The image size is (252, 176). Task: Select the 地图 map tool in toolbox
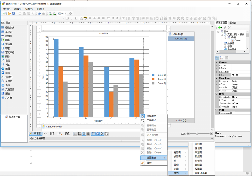pos(8,68)
